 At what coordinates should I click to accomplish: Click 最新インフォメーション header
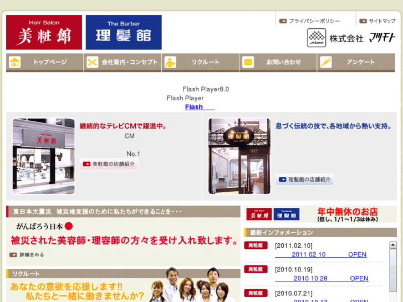point(320,233)
